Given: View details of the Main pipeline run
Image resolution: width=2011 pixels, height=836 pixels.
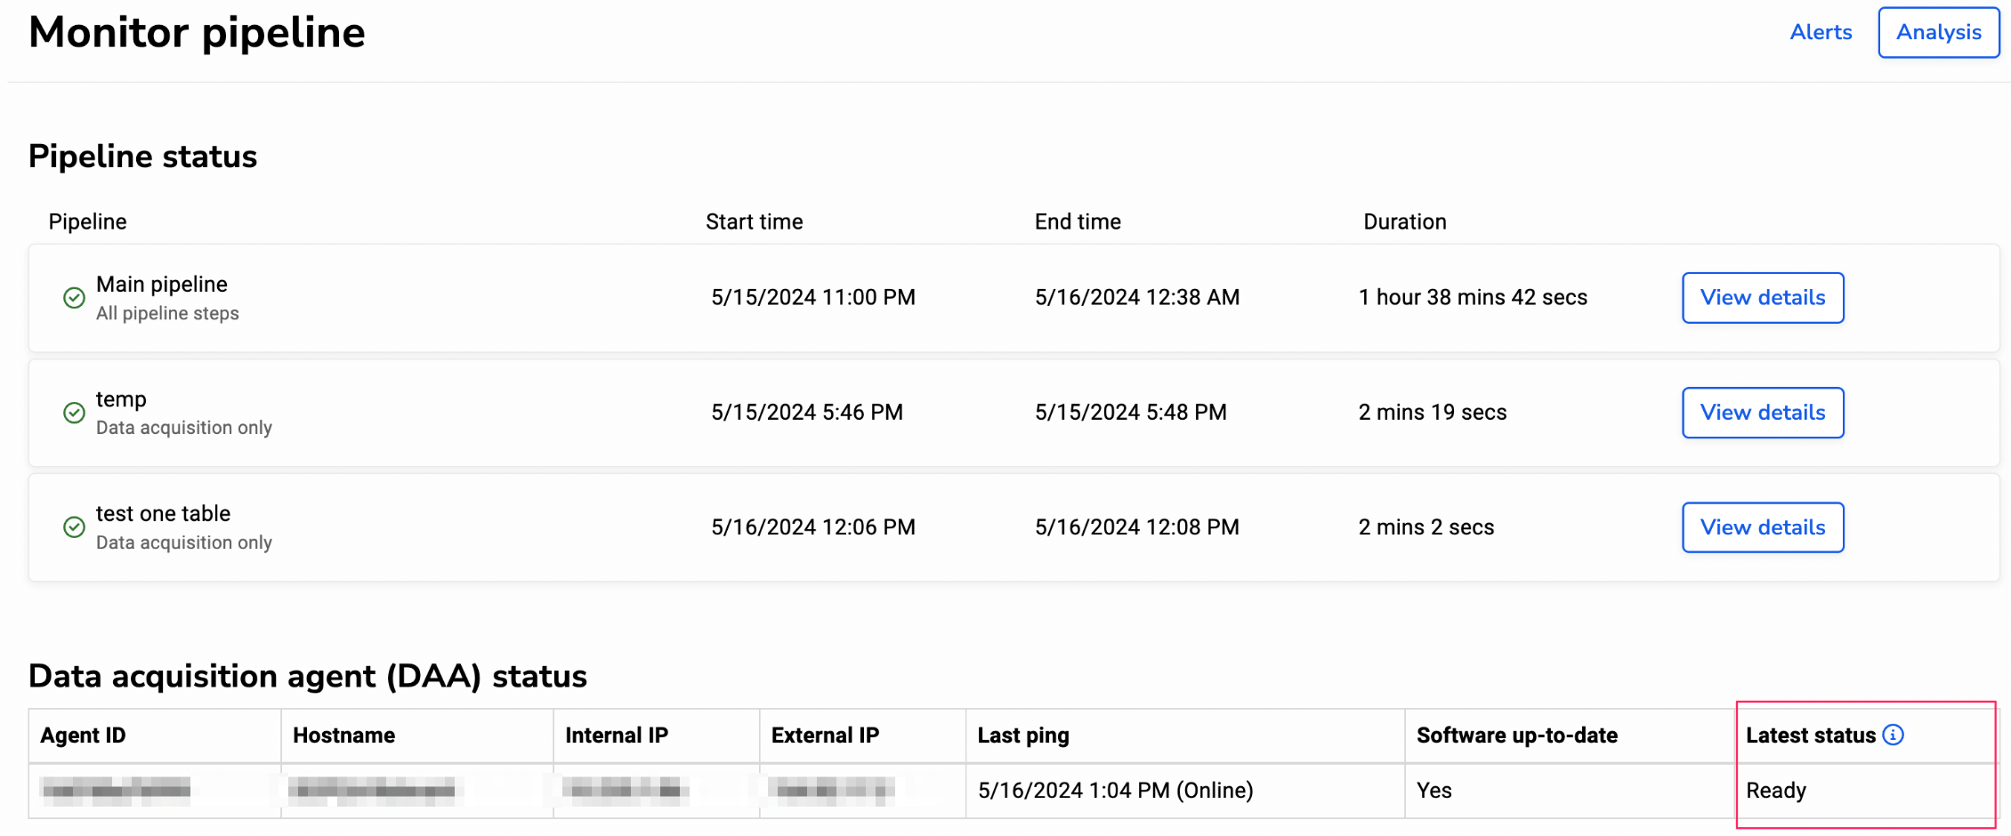Looking at the screenshot, I should [x=1763, y=297].
